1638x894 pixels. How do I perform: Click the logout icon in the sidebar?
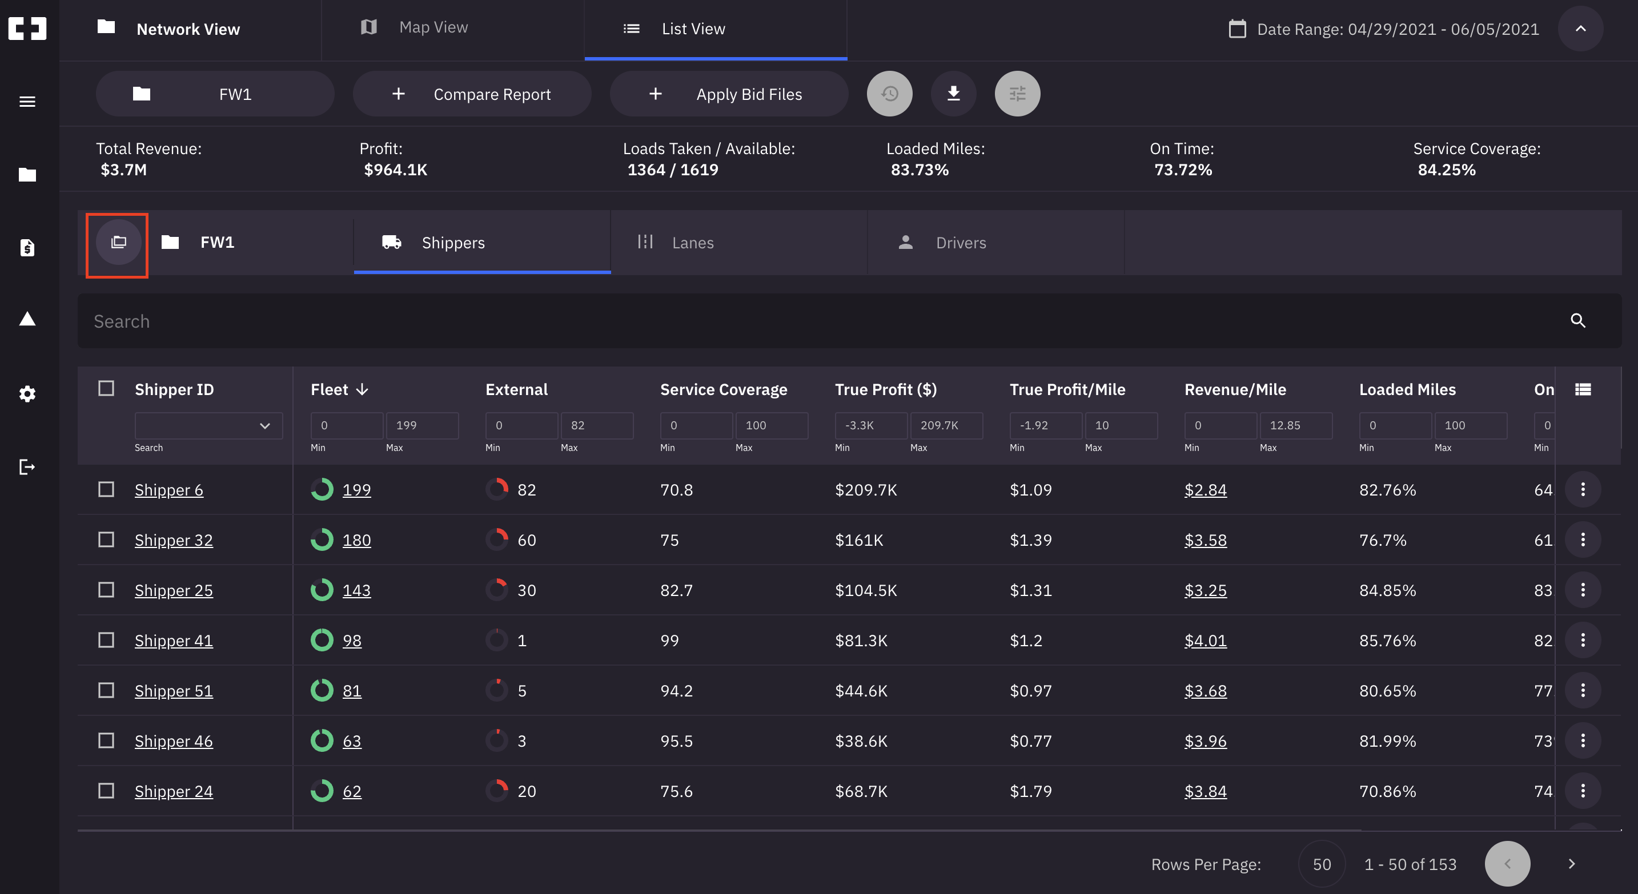click(x=27, y=467)
